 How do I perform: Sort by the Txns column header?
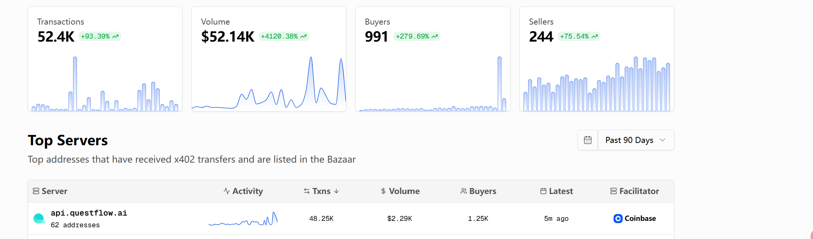pos(321,191)
